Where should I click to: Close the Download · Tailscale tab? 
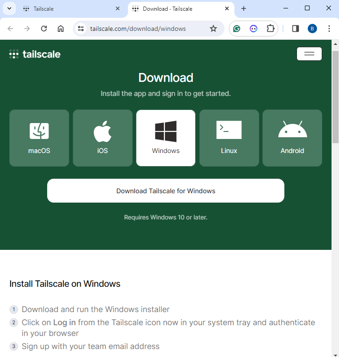tap(227, 8)
